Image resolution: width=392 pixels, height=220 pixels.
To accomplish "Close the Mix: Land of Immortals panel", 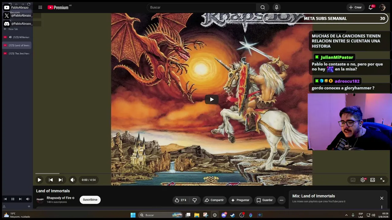I will click(382, 198).
